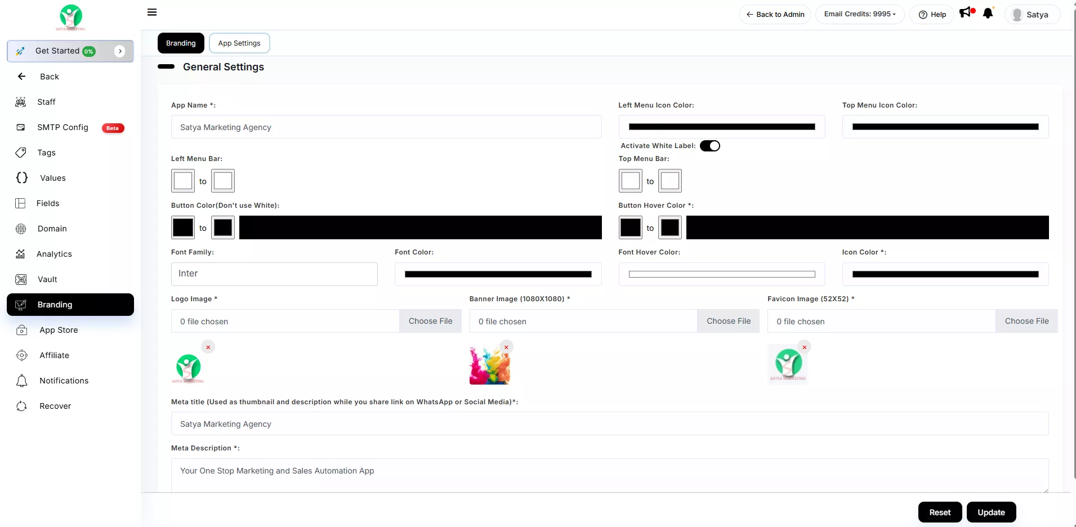This screenshot has width=1076, height=527.
Task: Open the notification bell in header
Action: 988,14
